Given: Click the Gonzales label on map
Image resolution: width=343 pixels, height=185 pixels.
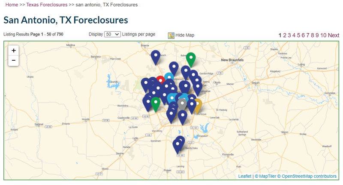Looking at the screenshot, I should pyautogui.click(x=330, y=93).
